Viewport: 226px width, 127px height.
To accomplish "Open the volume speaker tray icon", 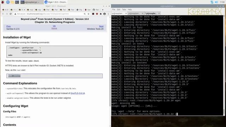I will point(216,2).
